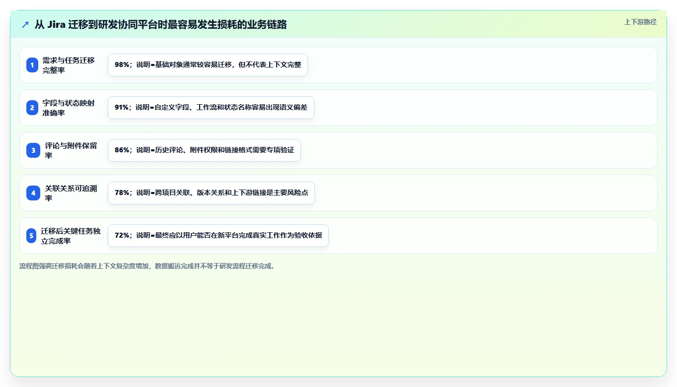Click the step 5 number badge

click(x=31, y=236)
